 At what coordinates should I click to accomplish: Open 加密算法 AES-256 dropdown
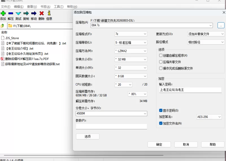coord(209,117)
